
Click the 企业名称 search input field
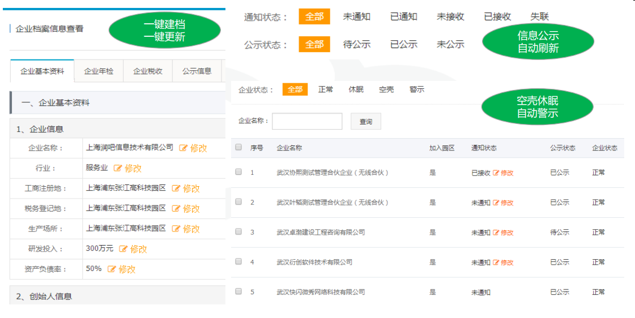coord(307,121)
